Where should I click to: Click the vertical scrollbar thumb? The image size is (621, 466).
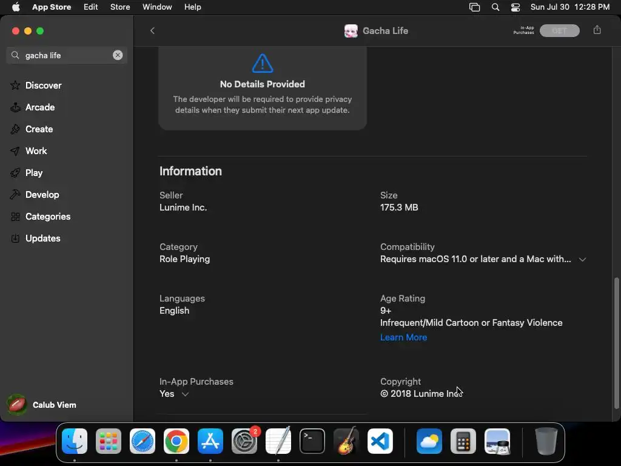pos(616,343)
